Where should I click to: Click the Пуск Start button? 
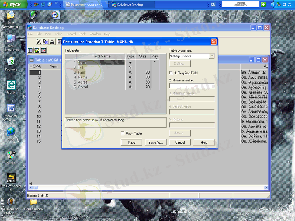(13, 4)
